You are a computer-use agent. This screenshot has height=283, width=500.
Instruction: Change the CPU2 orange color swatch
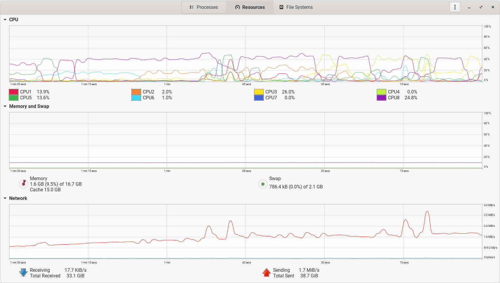click(x=136, y=92)
